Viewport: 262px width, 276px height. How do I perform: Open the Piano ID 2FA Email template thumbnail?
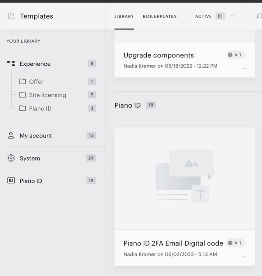click(185, 179)
